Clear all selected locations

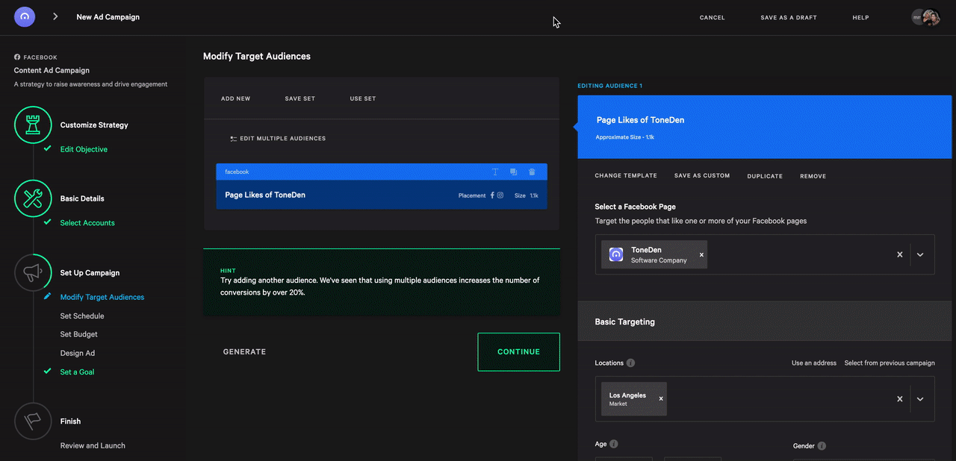[x=900, y=399]
